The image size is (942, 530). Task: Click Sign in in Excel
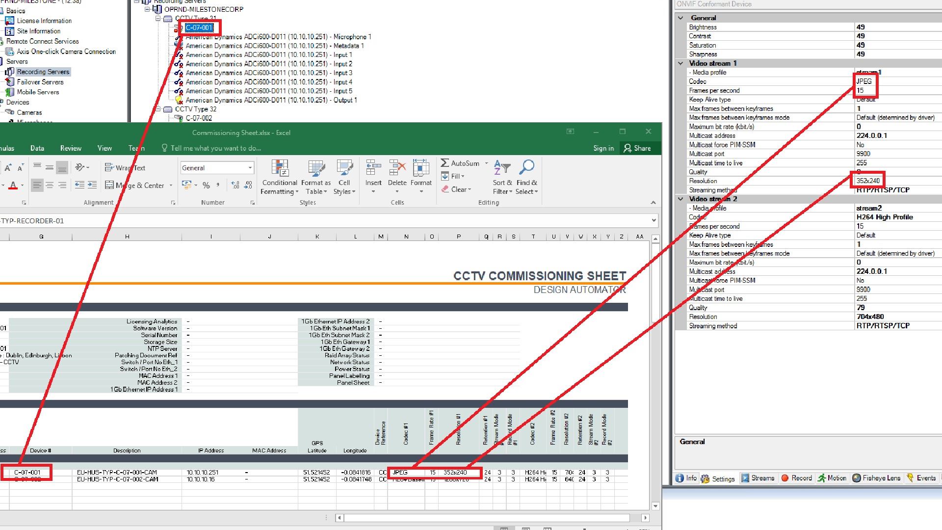coord(603,148)
